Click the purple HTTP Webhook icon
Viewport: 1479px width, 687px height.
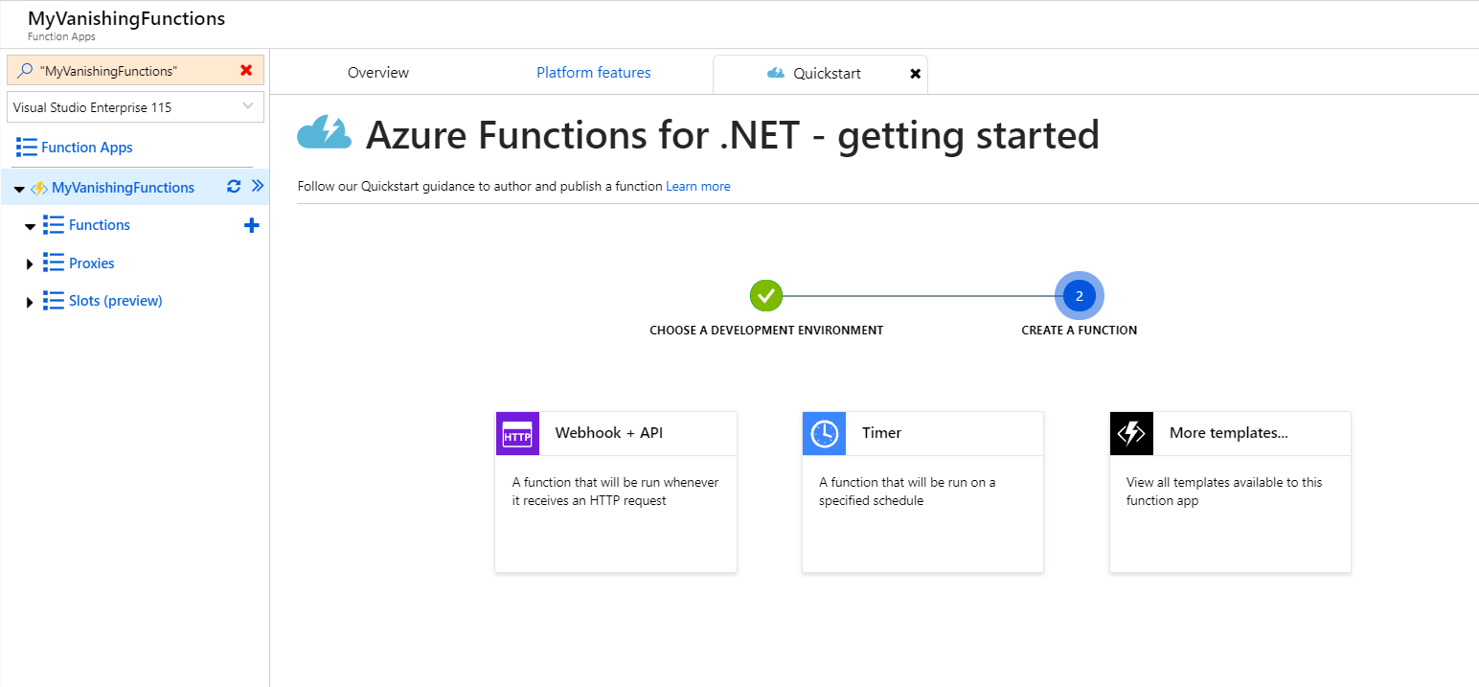[517, 433]
